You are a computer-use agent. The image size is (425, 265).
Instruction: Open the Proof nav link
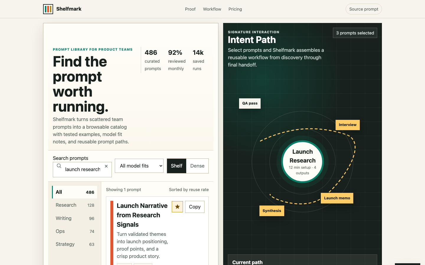pos(190,9)
